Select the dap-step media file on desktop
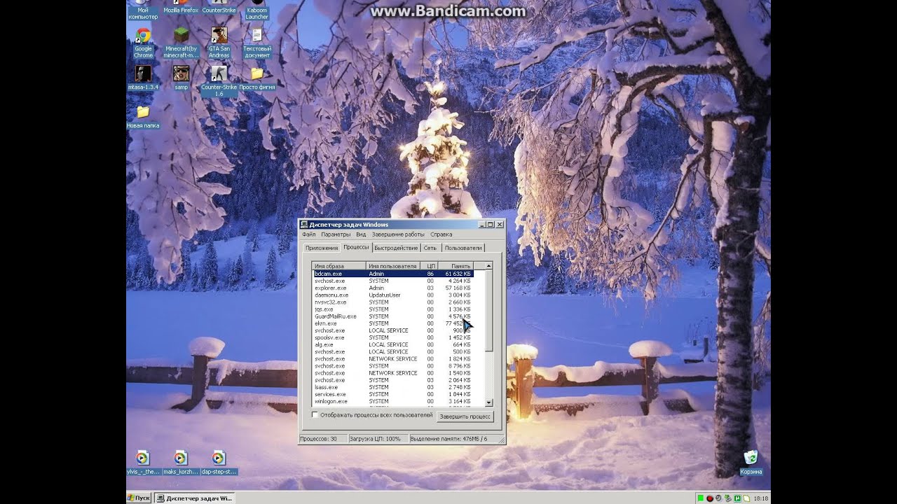Viewport: 897px width, 504px height. click(219, 462)
